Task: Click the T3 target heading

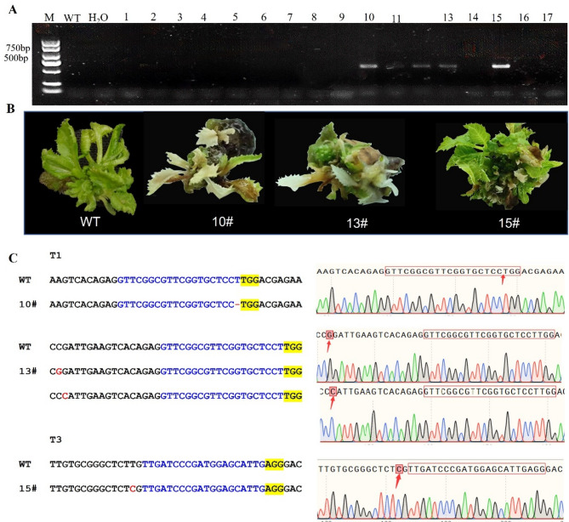Action: [x=55, y=440]
